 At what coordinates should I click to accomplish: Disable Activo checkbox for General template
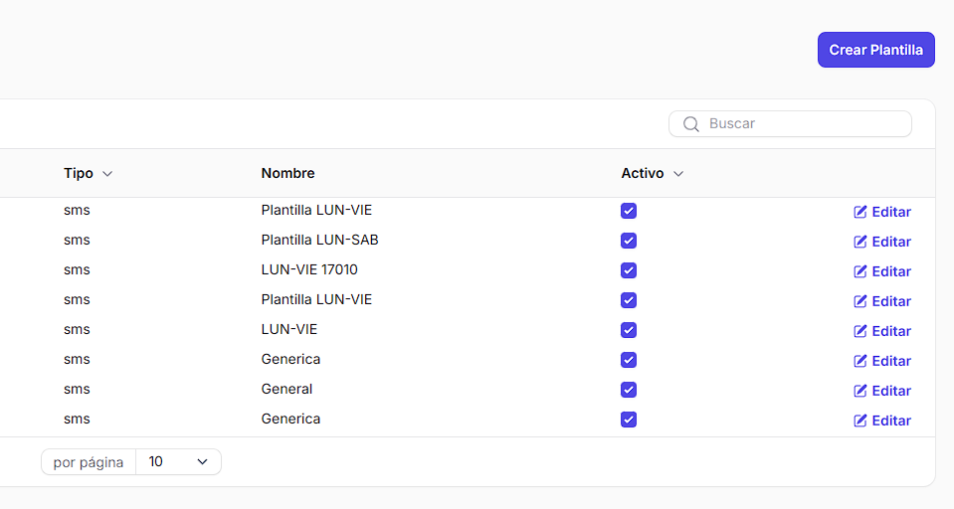pos(628,390)
